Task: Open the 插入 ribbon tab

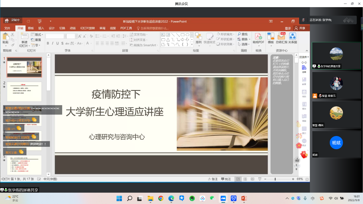Action: pos(41,28)
